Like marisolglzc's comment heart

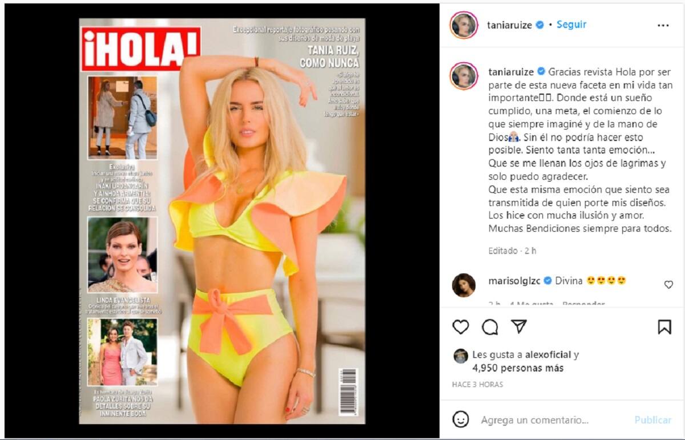point(668,284)
